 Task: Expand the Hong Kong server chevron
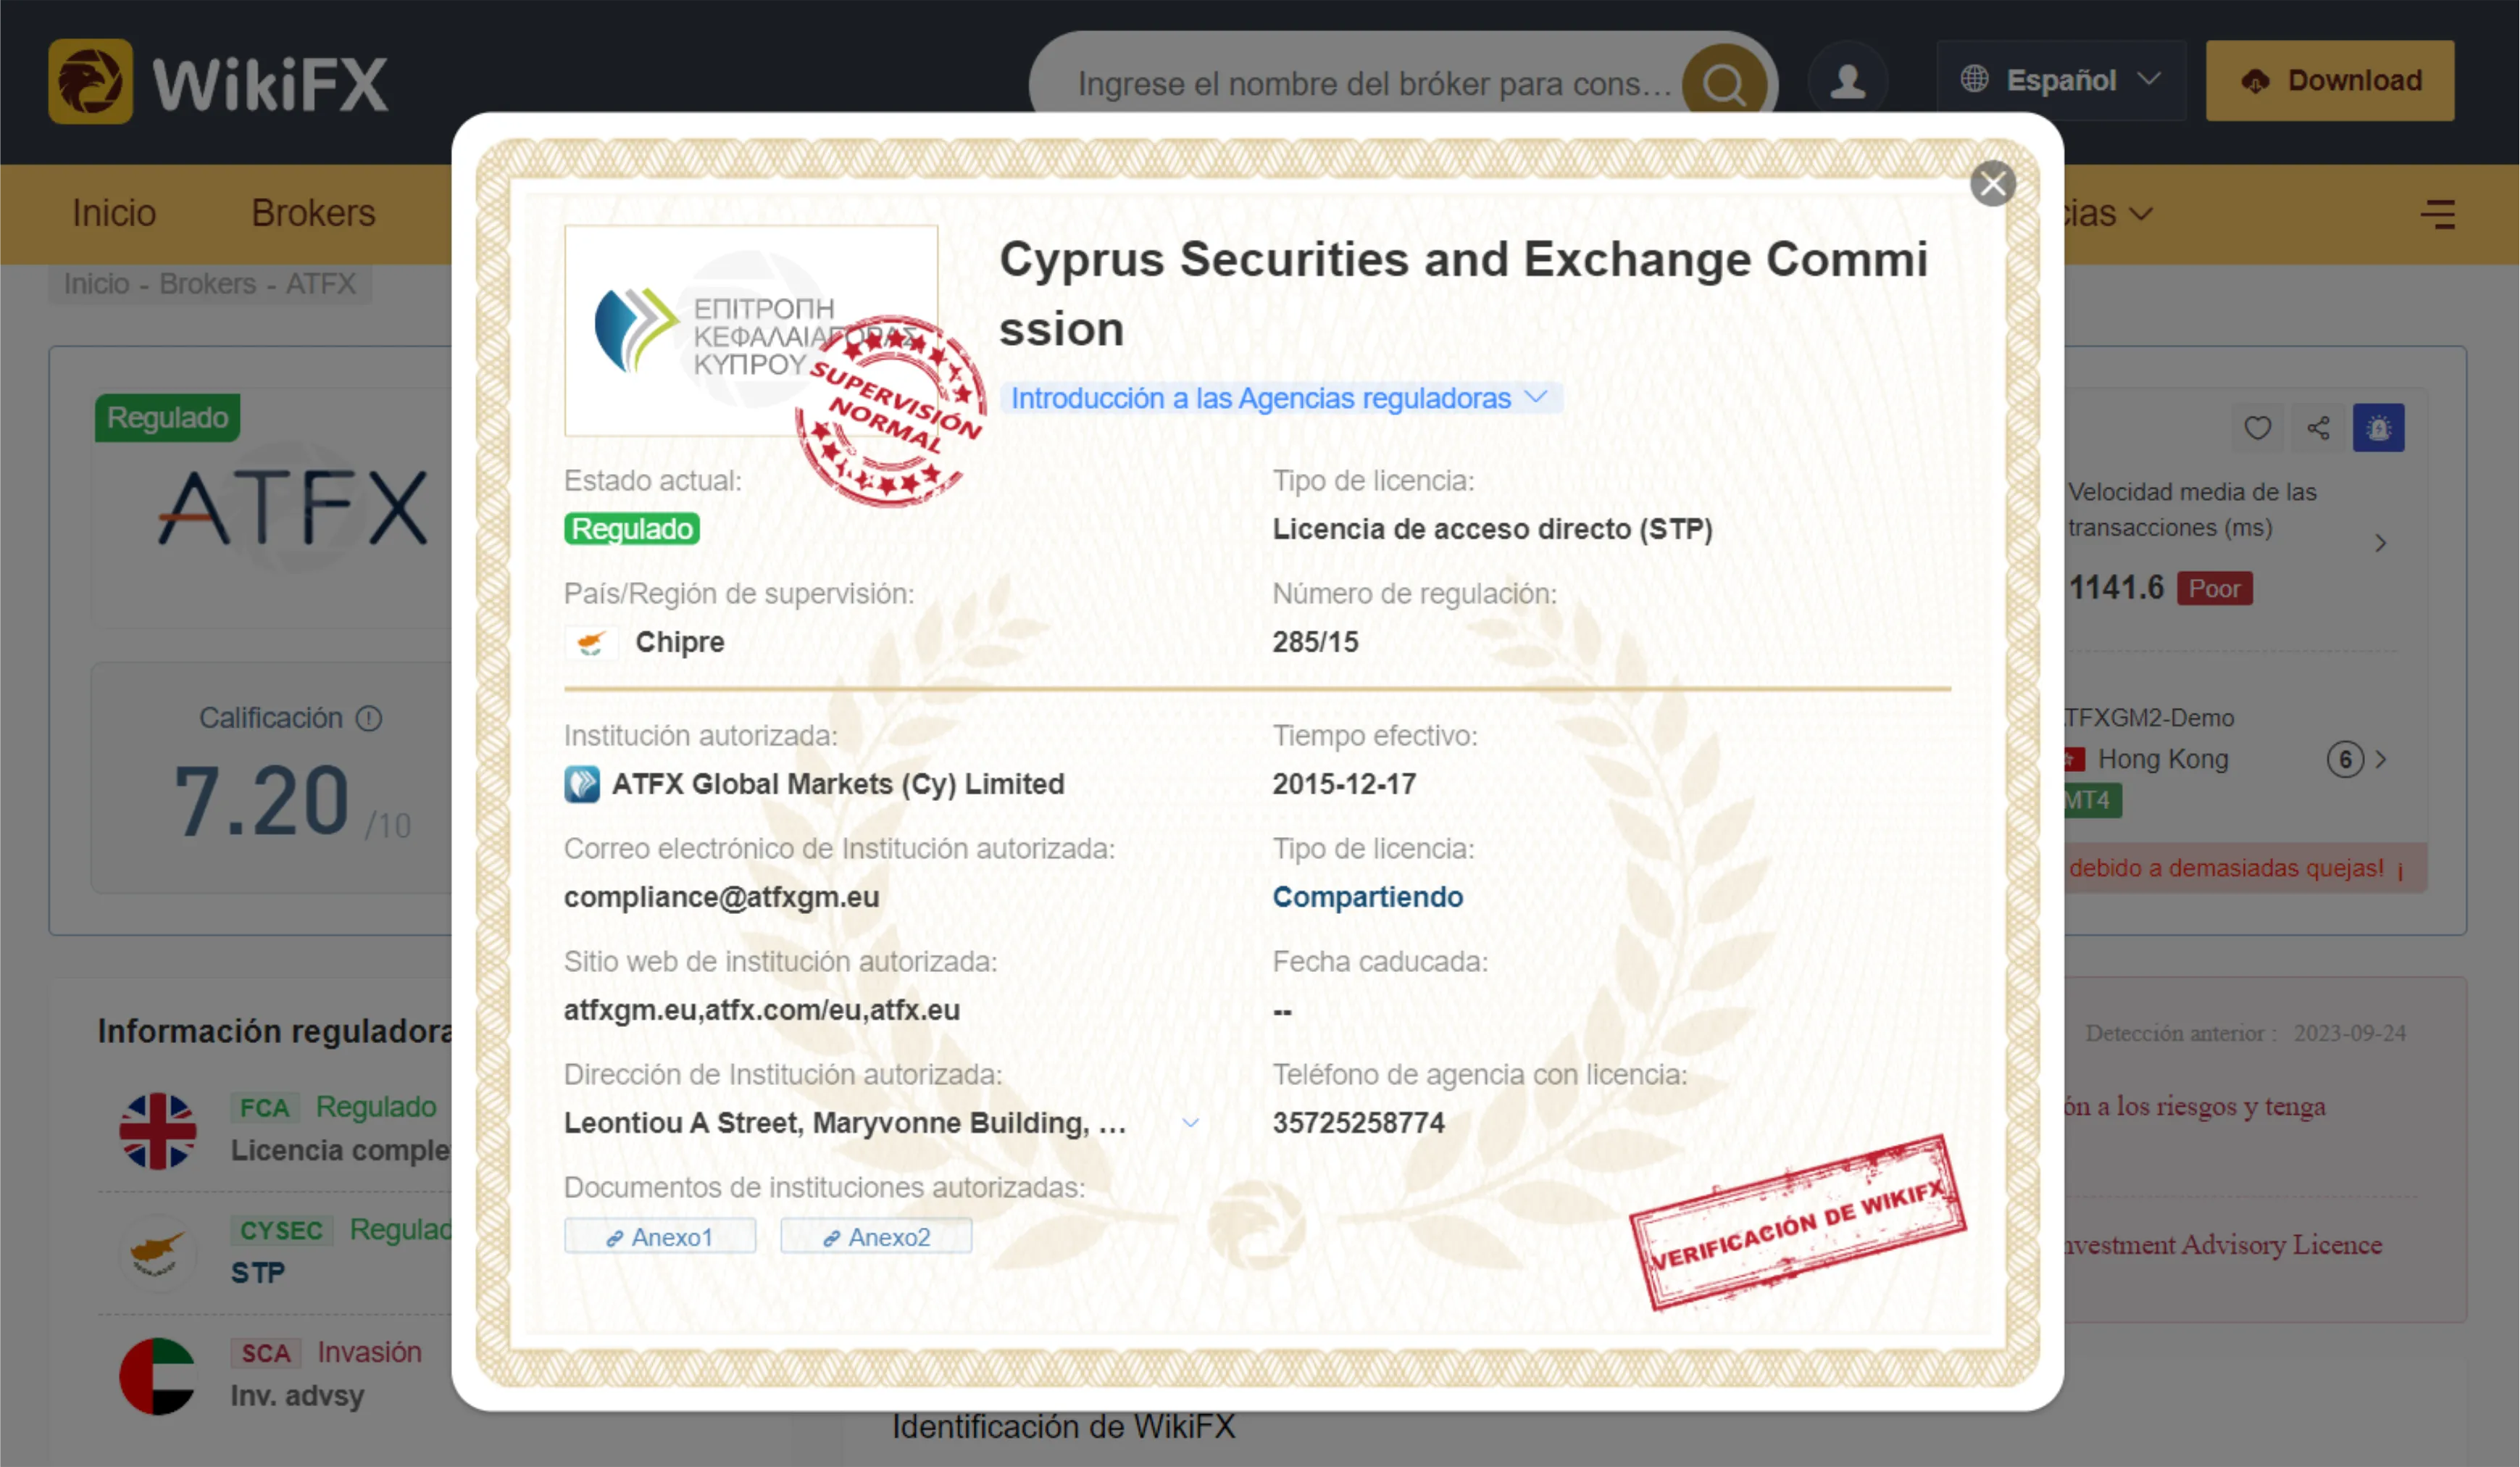(x=2381, y=760)
